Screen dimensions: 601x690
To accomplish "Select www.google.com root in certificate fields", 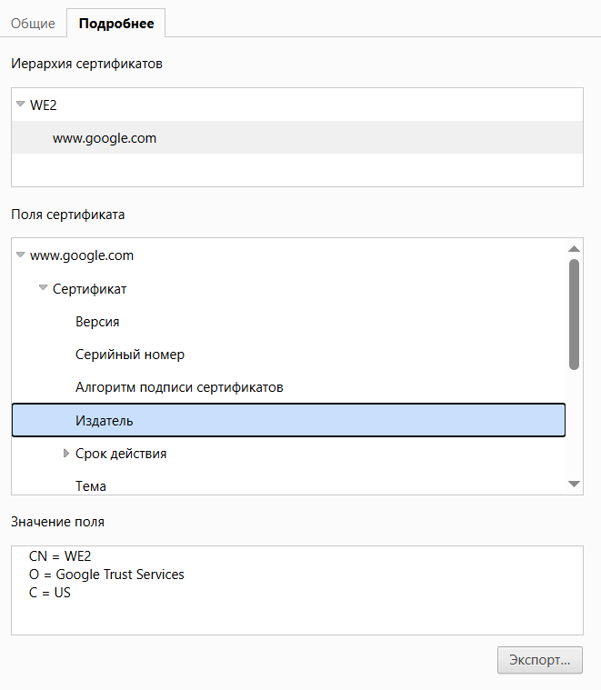I will [82, 255].
